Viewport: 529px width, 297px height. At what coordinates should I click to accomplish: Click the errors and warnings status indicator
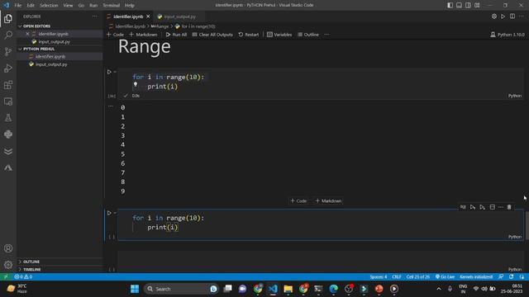coord(23,277)
